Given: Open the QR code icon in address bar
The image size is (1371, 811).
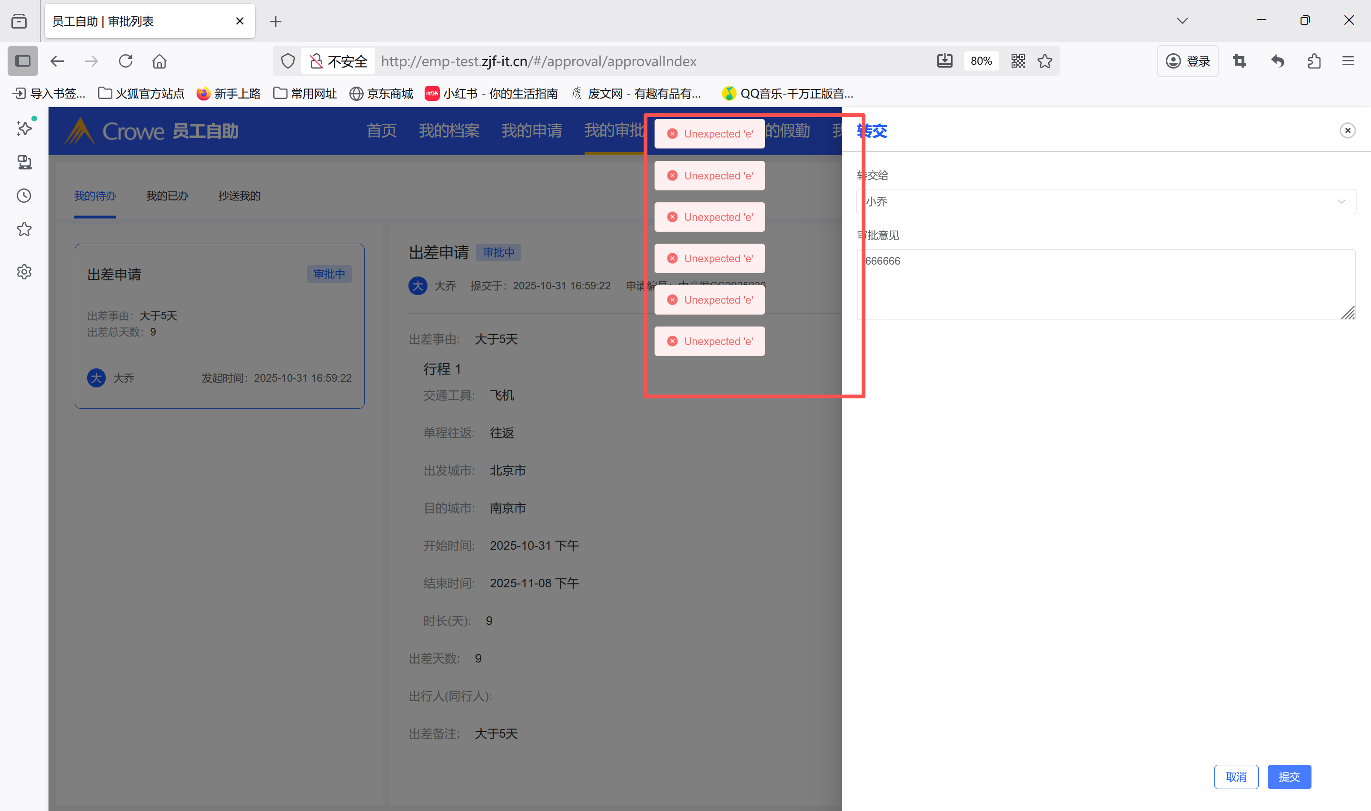Looking at the screenshot, I should [x=1017, y=61].
